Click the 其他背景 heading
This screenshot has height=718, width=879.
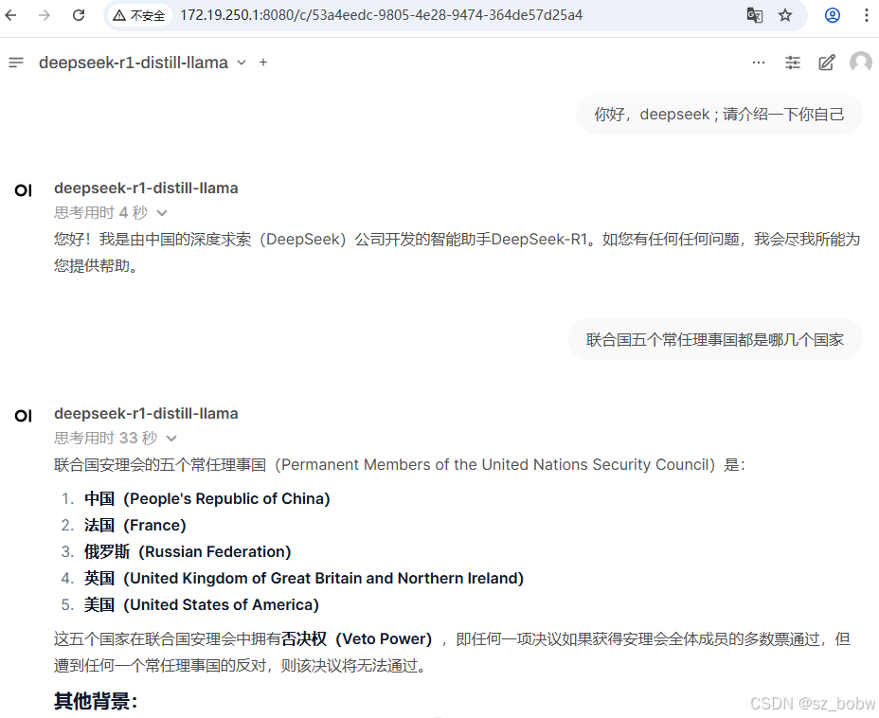(x=96, y=701)
